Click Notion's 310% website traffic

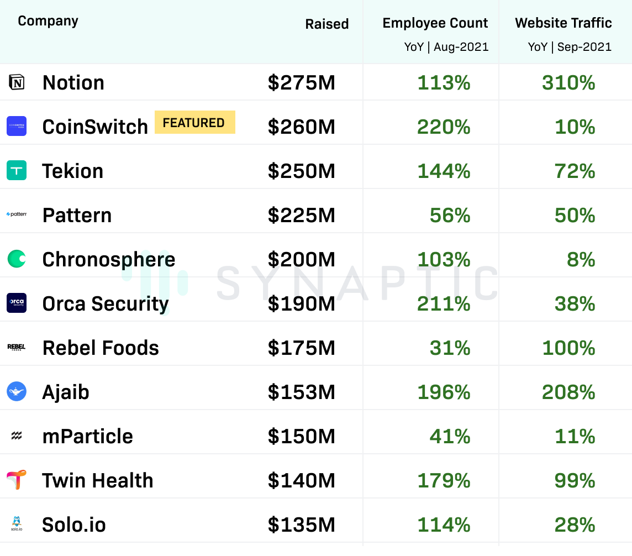coord(568,83)
